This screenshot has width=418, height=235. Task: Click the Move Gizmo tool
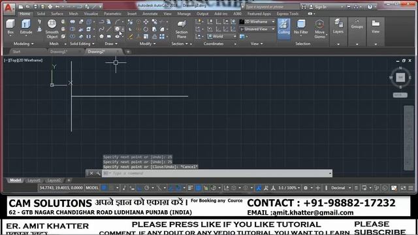319,29
